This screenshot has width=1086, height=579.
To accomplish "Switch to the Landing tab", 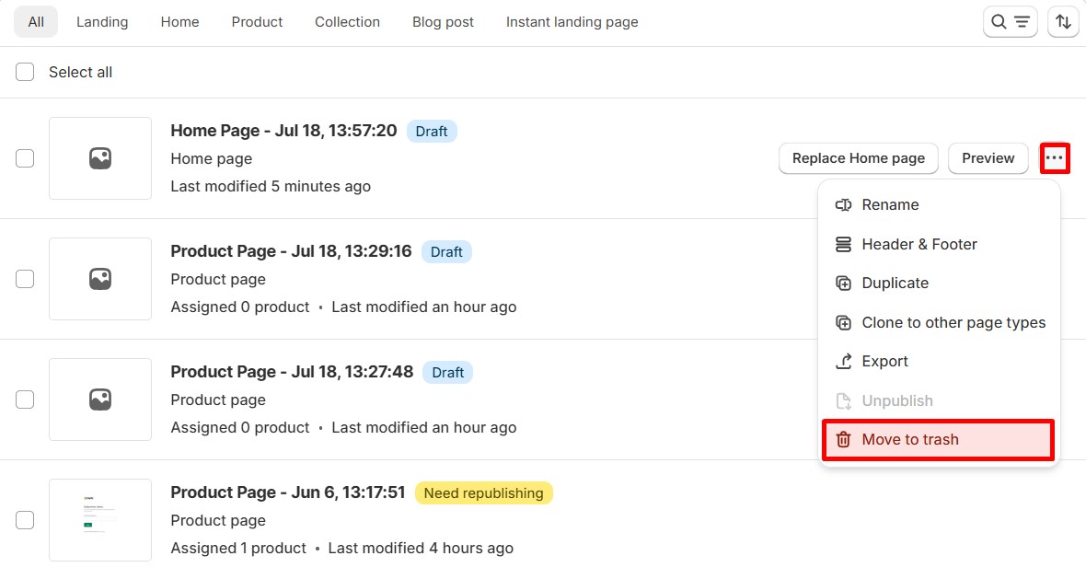I will [102, 22].
